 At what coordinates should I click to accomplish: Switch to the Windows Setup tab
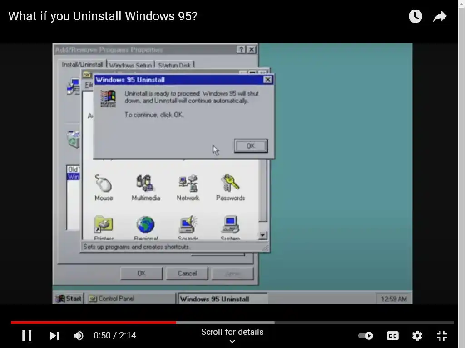(130, 65)
